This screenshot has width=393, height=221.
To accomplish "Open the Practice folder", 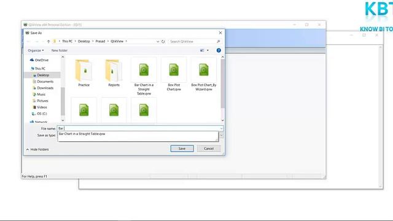I will click(84, 72).
